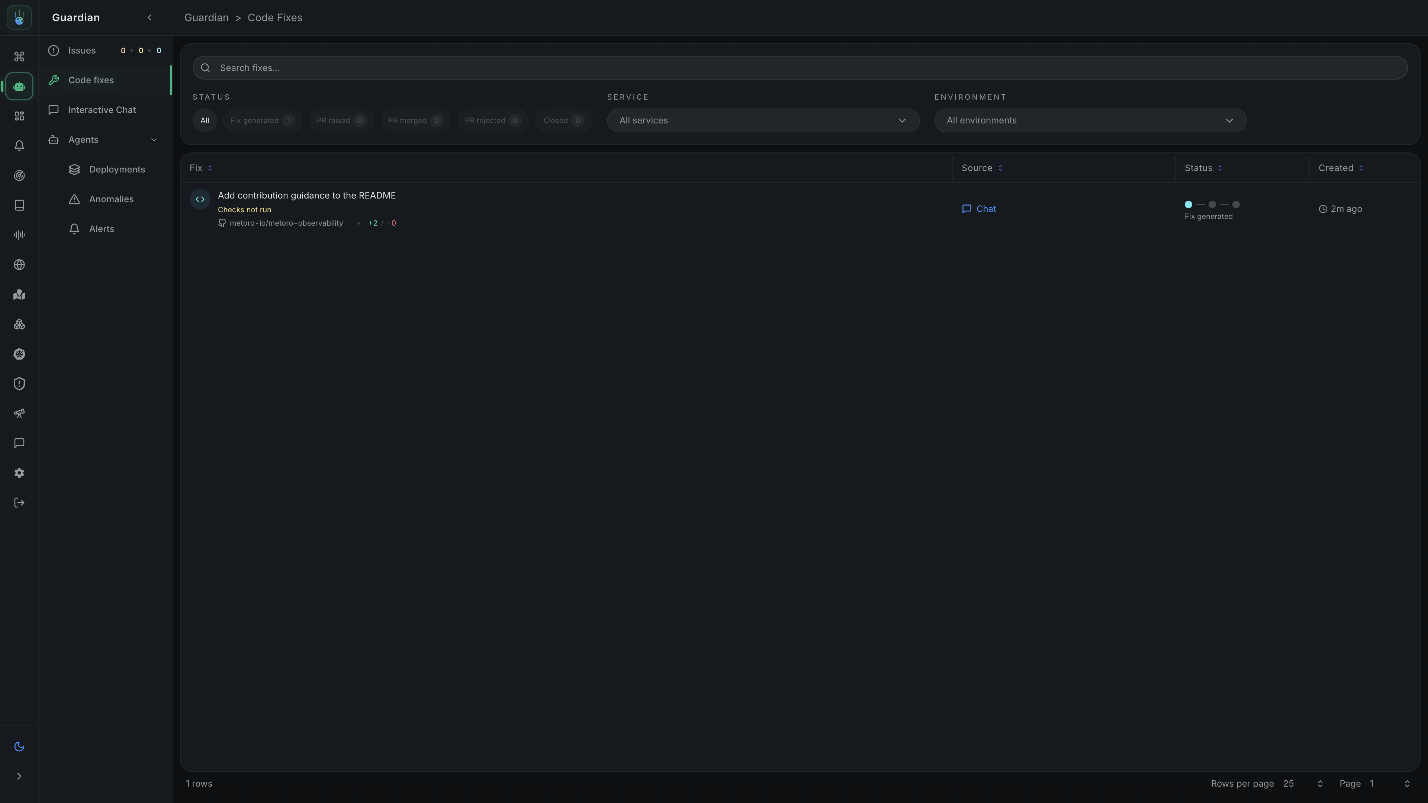Open the settings gear icon in left rail
The image size is (1428, 803).
tap(19, 473)
